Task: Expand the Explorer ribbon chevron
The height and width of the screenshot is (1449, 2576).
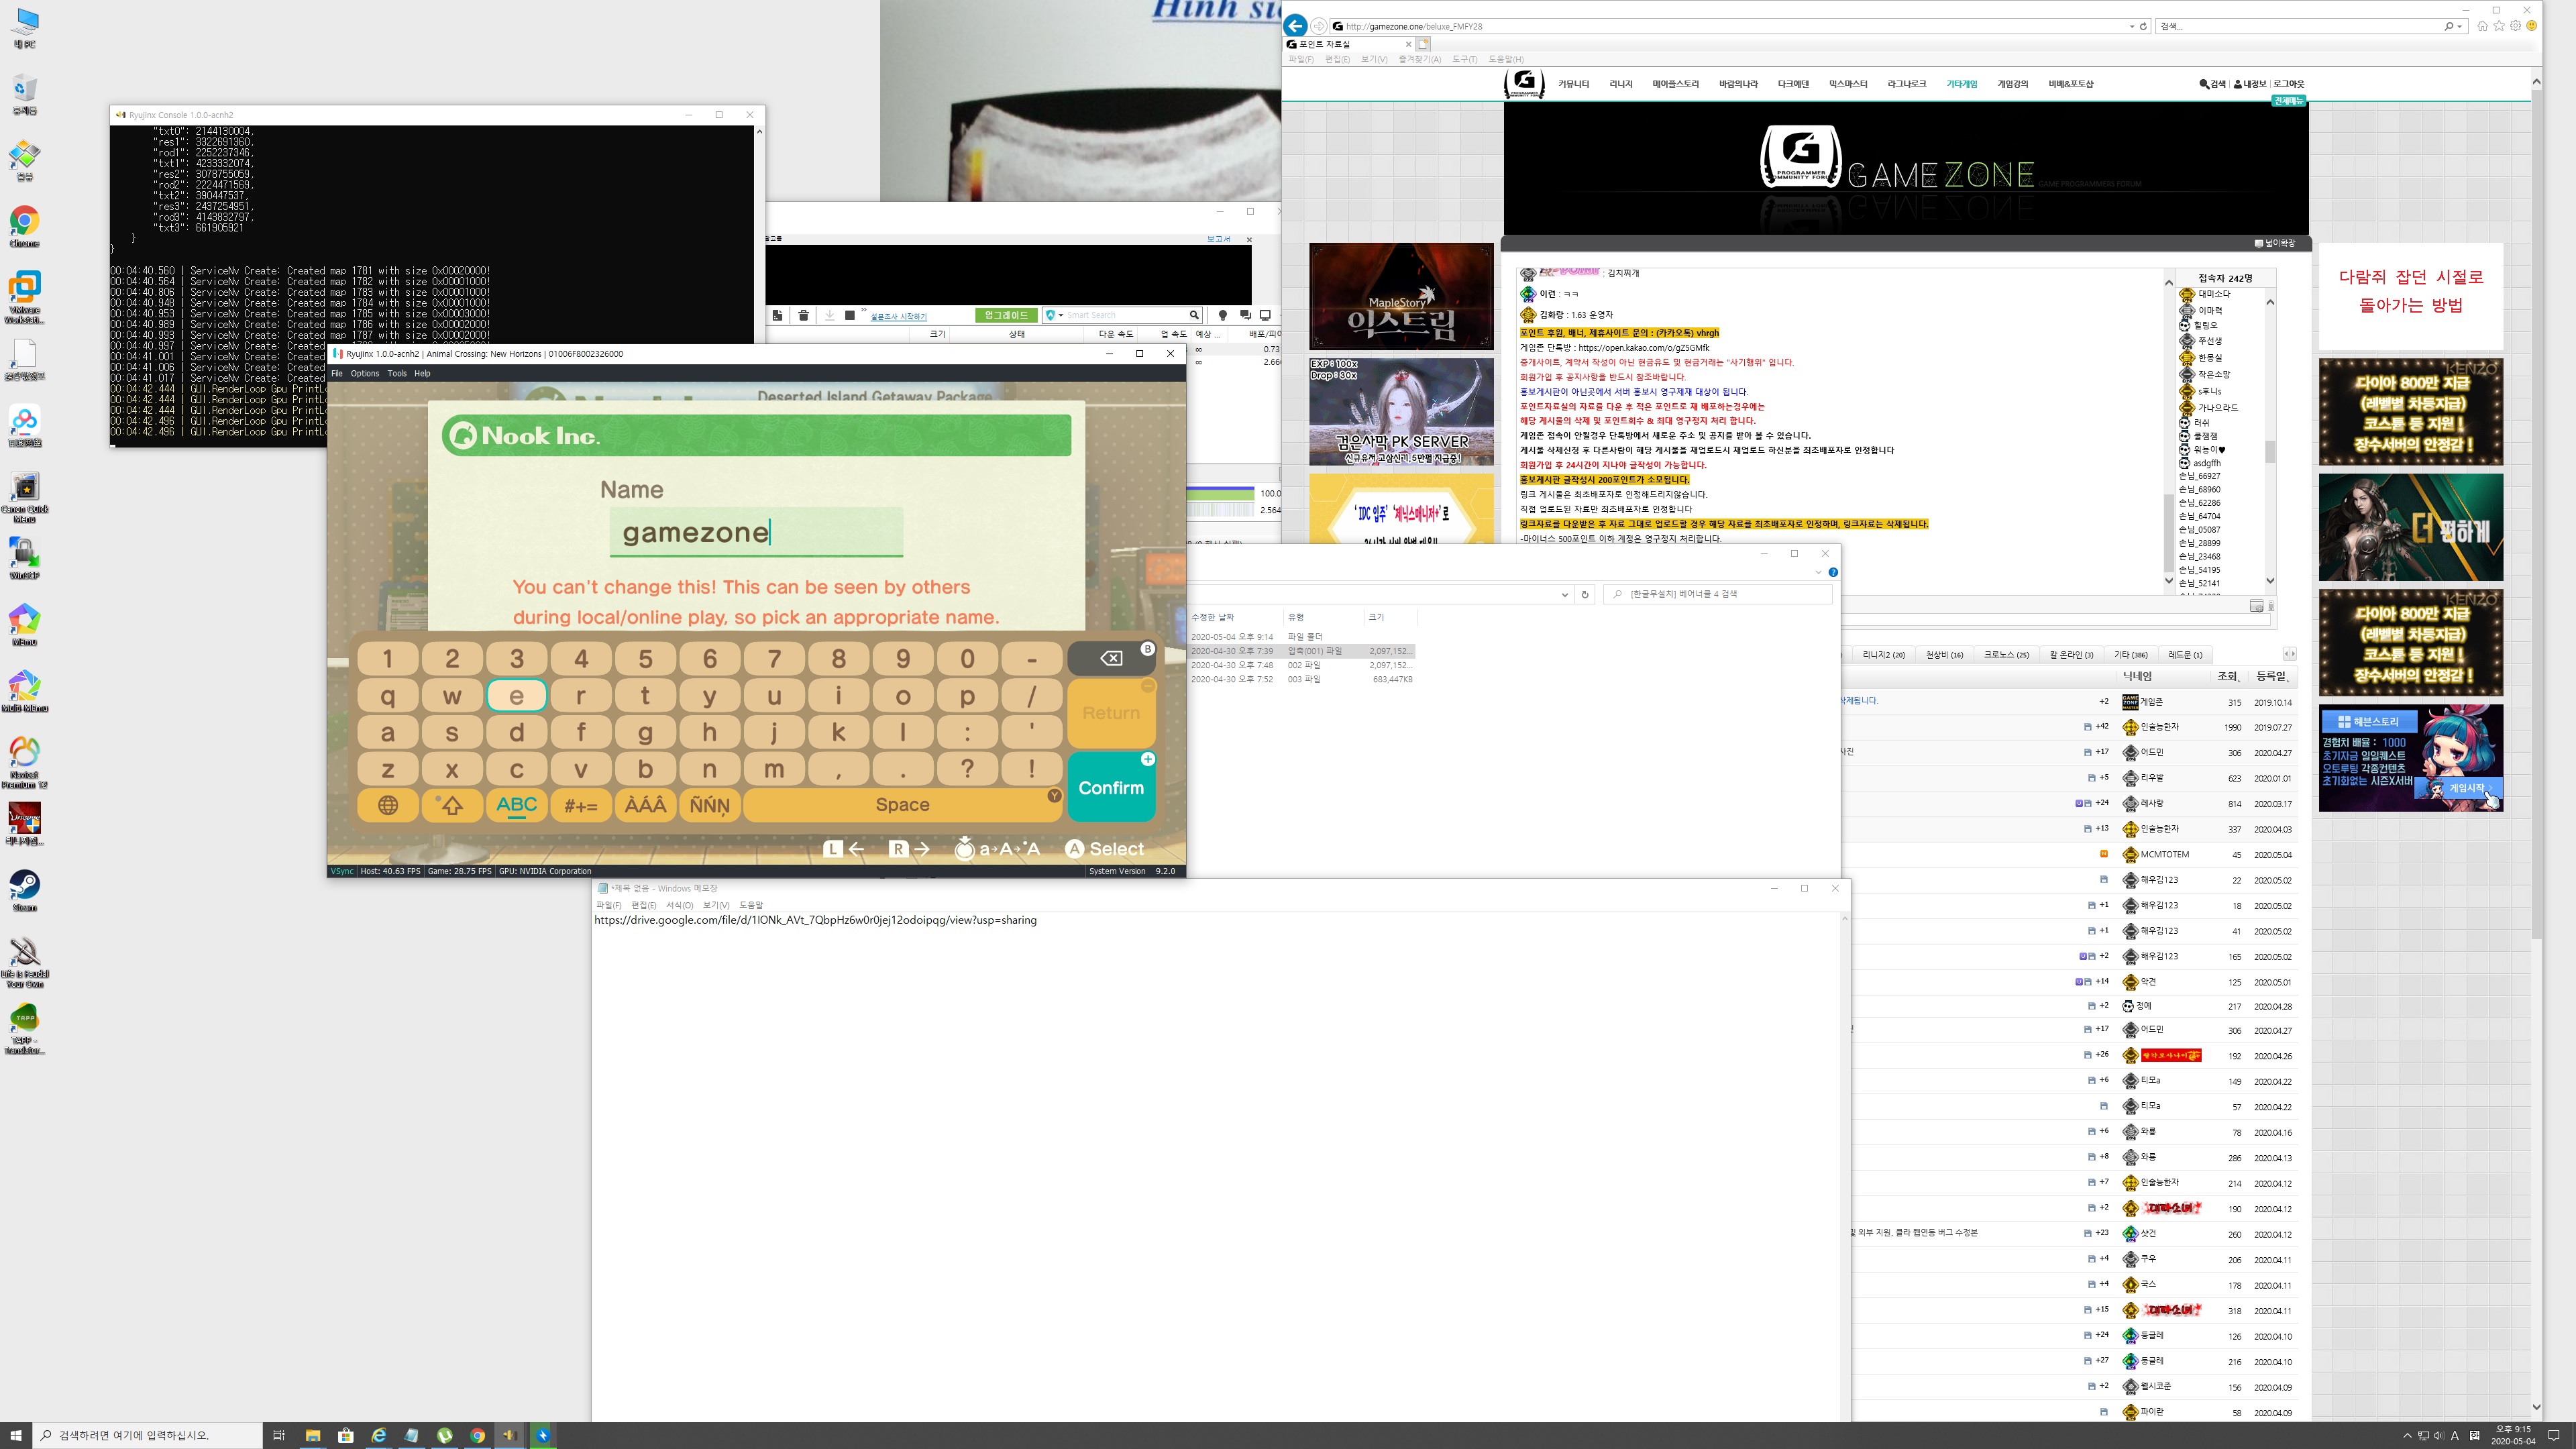Action: pos(1818,573)
